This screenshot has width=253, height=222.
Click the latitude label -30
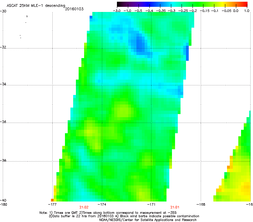(3, 11)
